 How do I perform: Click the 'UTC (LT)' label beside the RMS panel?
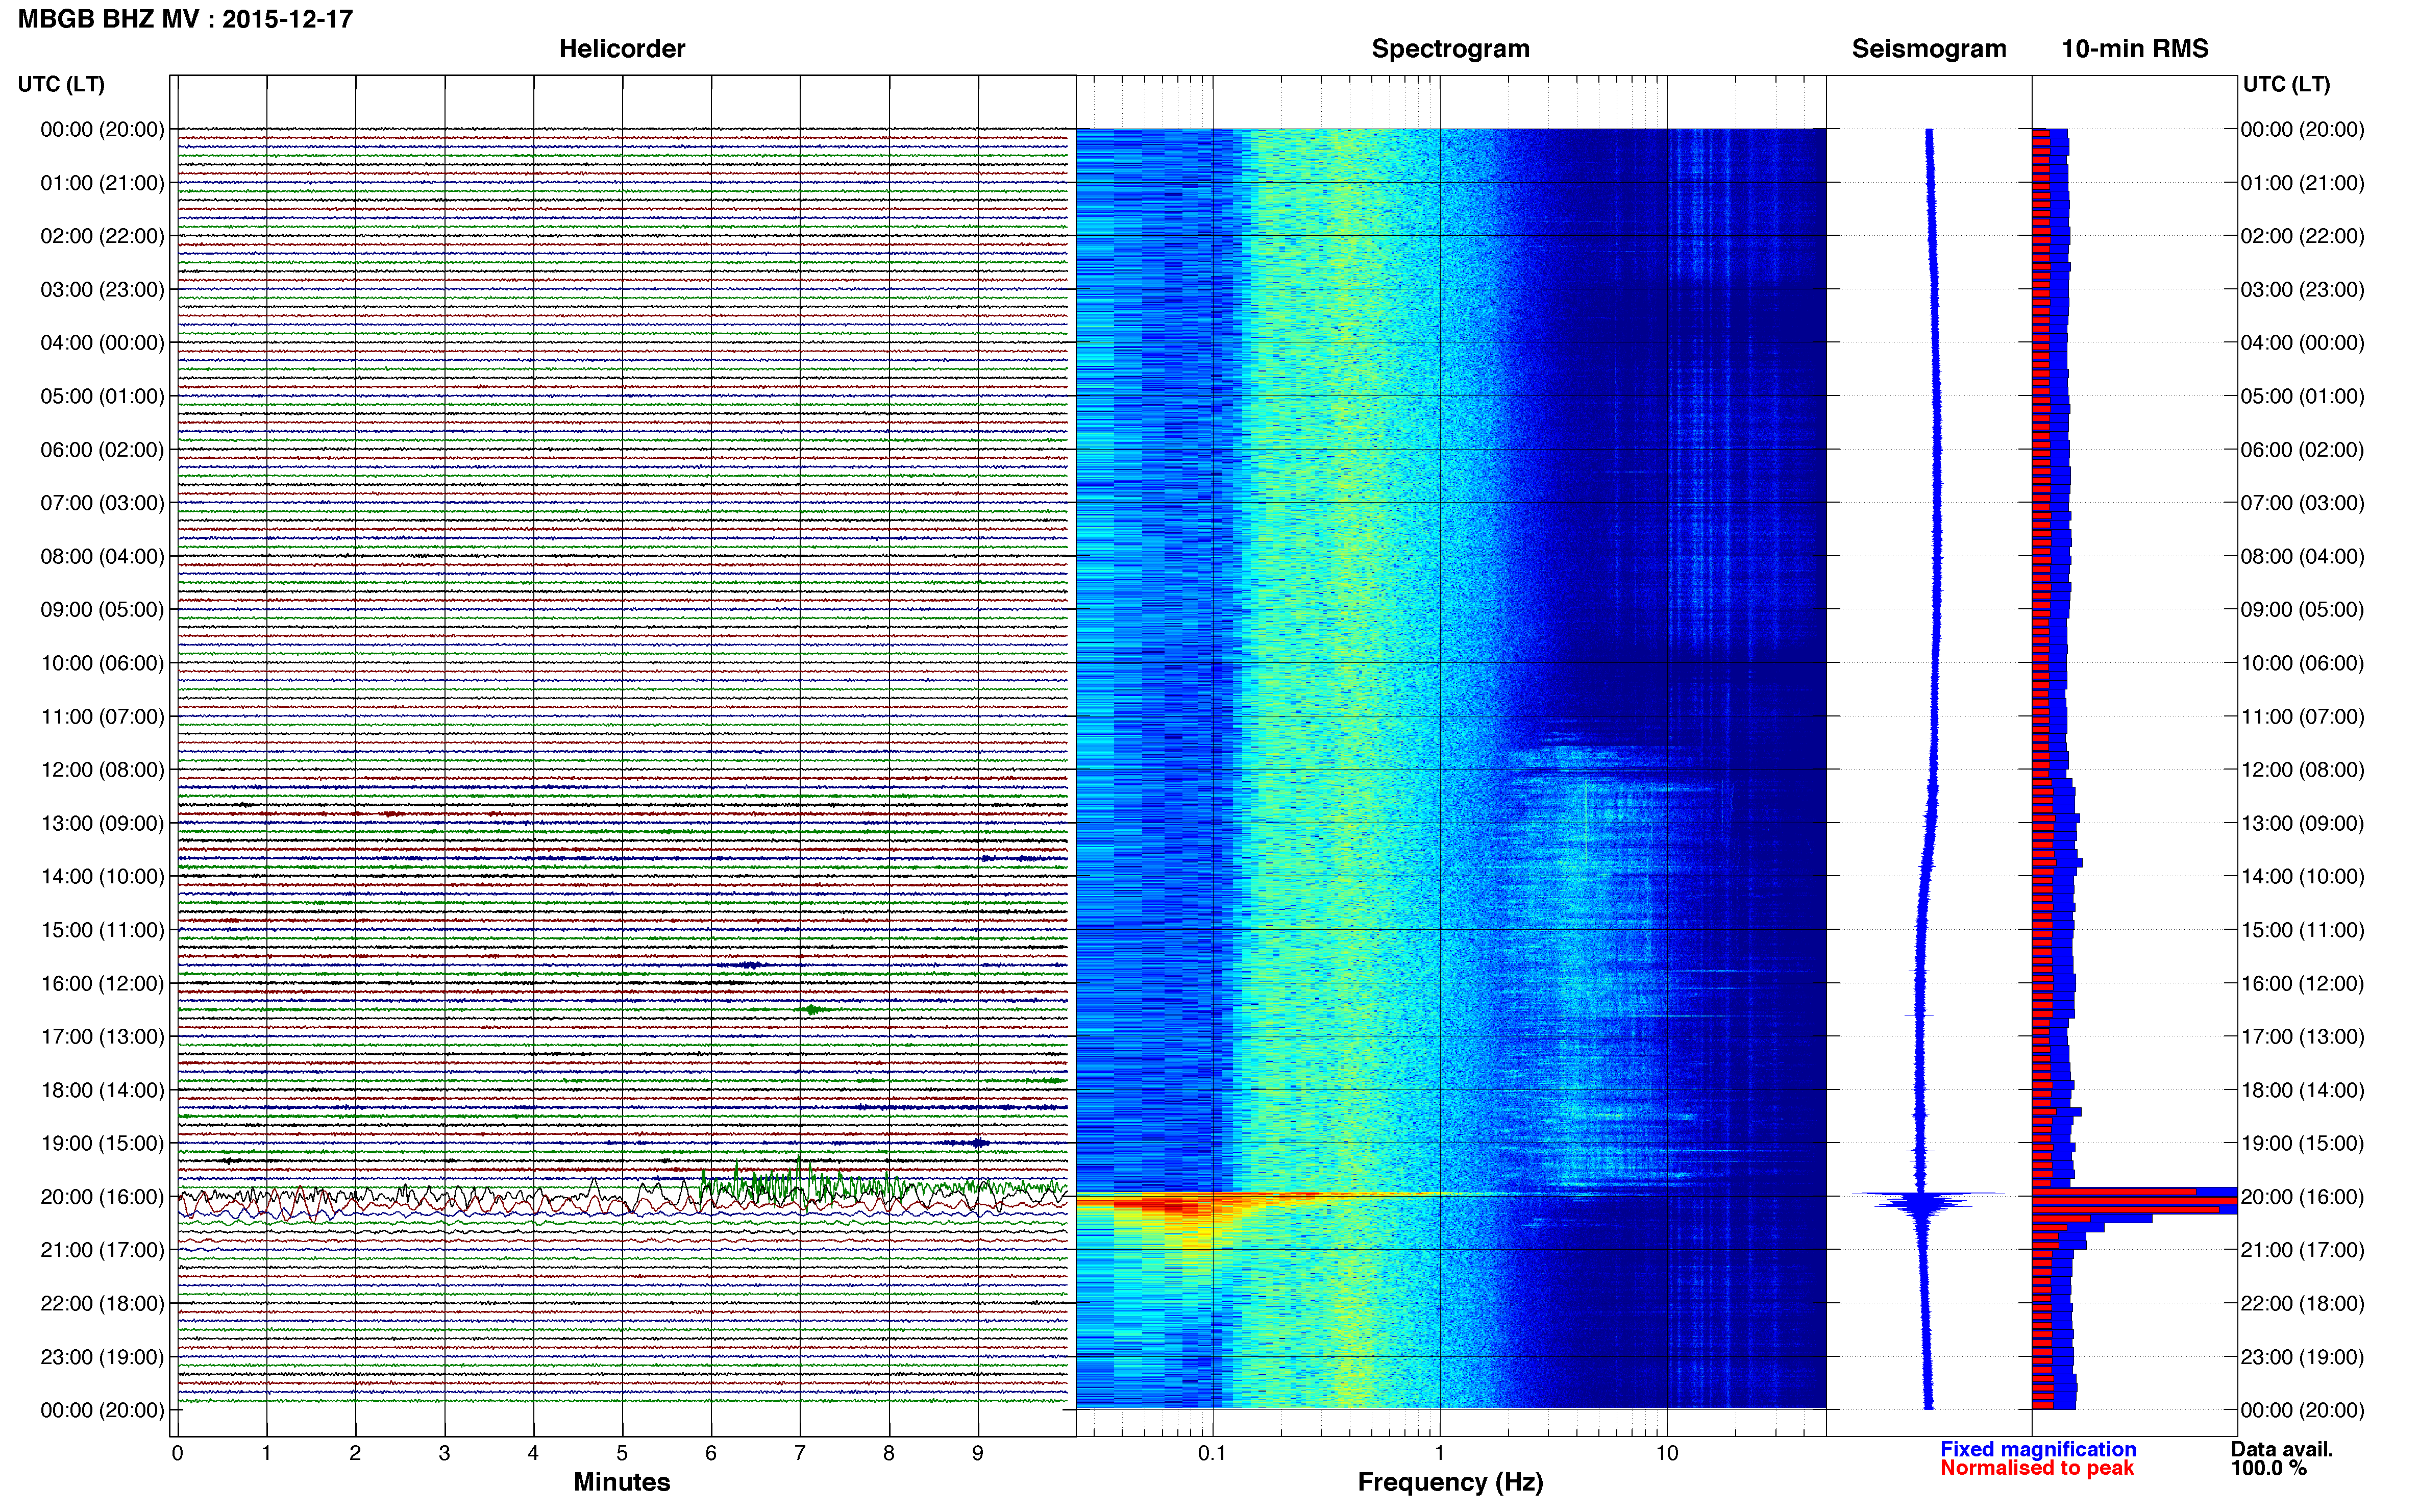[x=2286, y=85]
